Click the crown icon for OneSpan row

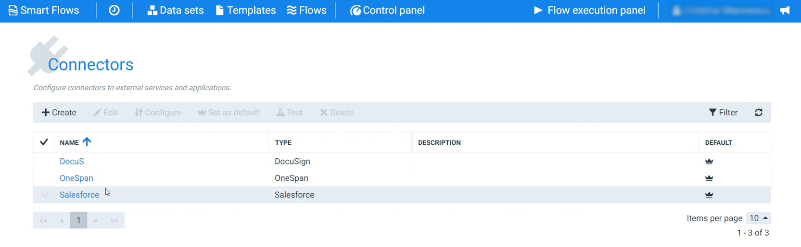tap(709, 178)
